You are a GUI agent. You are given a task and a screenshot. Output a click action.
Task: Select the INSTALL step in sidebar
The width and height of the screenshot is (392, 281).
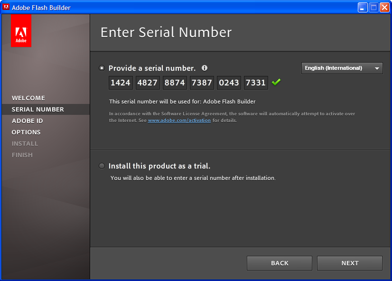25,143
